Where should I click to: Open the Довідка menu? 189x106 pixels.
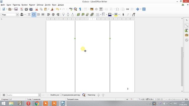pos(61,5)
